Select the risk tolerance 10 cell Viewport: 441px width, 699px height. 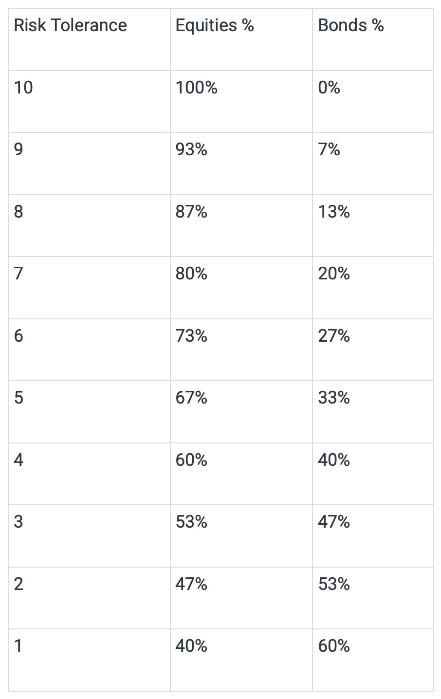click(89, 101)
